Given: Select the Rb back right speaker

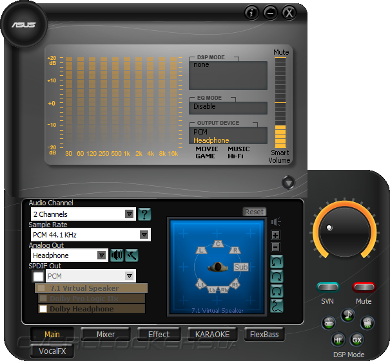Looking at the screenshot, I should [x=224, y=290].
